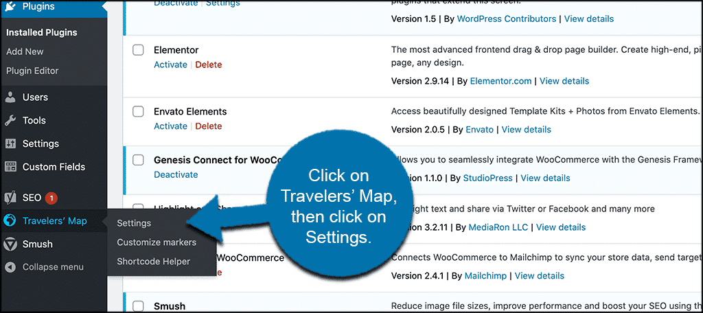
Task: Open Mailchimp author link
Action: 485,276
